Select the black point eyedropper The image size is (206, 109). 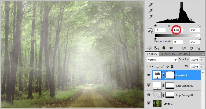pyautogui.click(x=150, y=5)
